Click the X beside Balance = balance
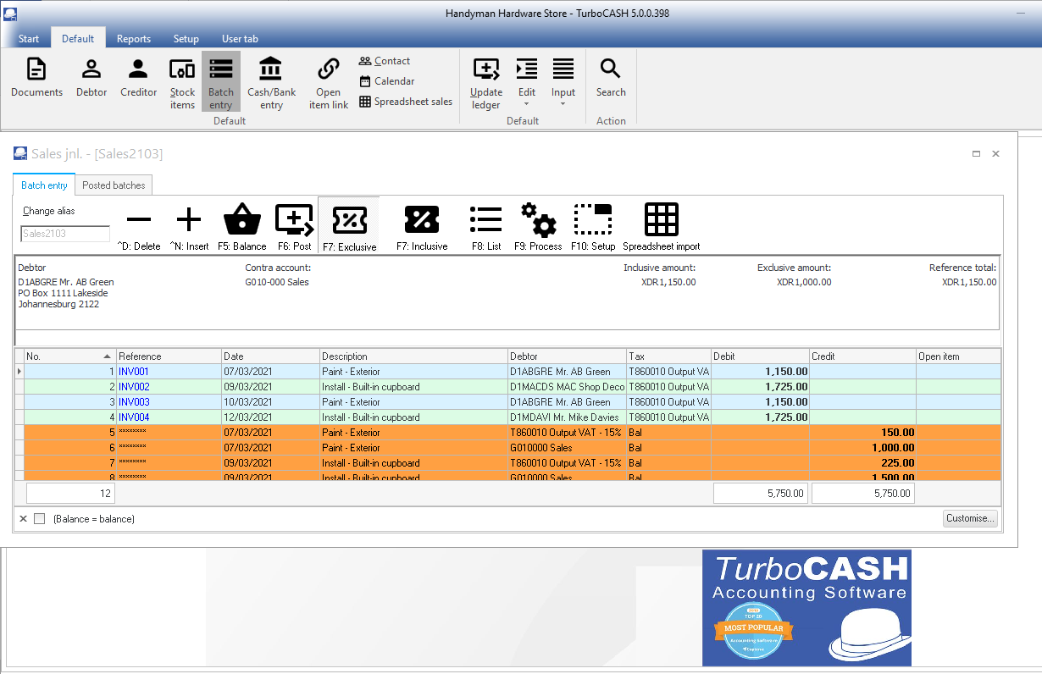The image size is (1042, 674). [23, 518]
